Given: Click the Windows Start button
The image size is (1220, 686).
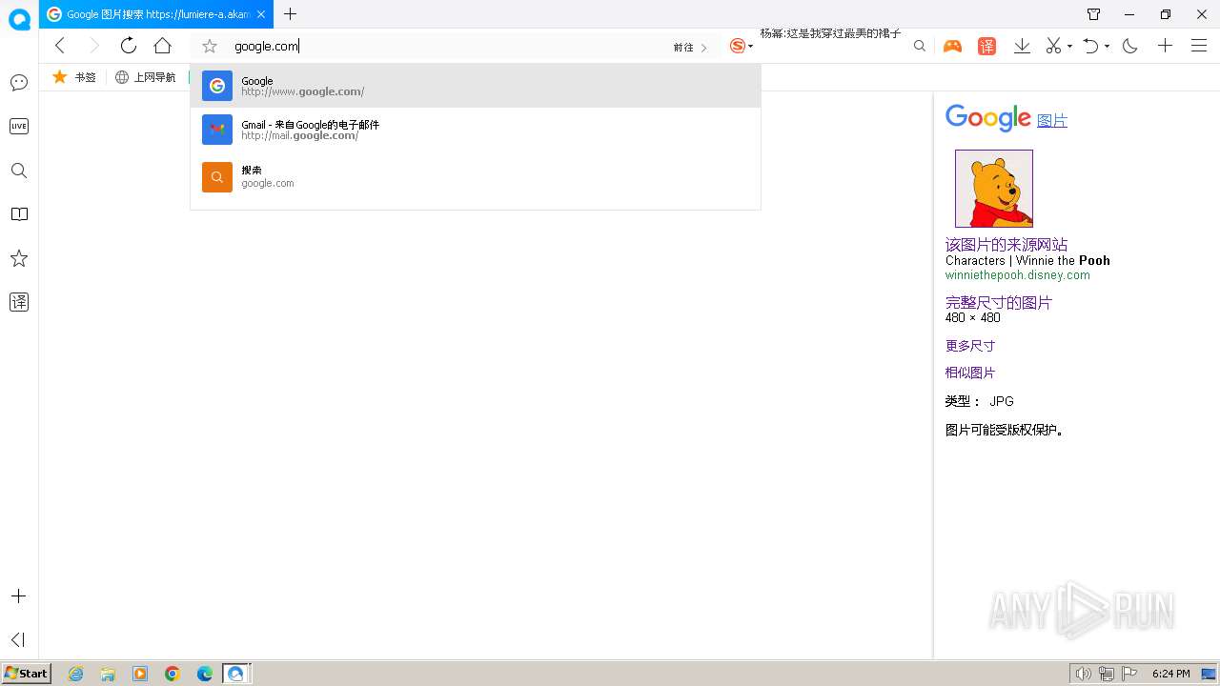Looking at the screenshot, I should tap(26, 673).
